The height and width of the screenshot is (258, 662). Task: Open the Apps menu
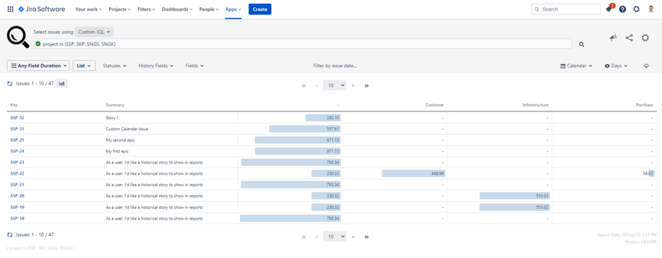[x=233, y=9]
